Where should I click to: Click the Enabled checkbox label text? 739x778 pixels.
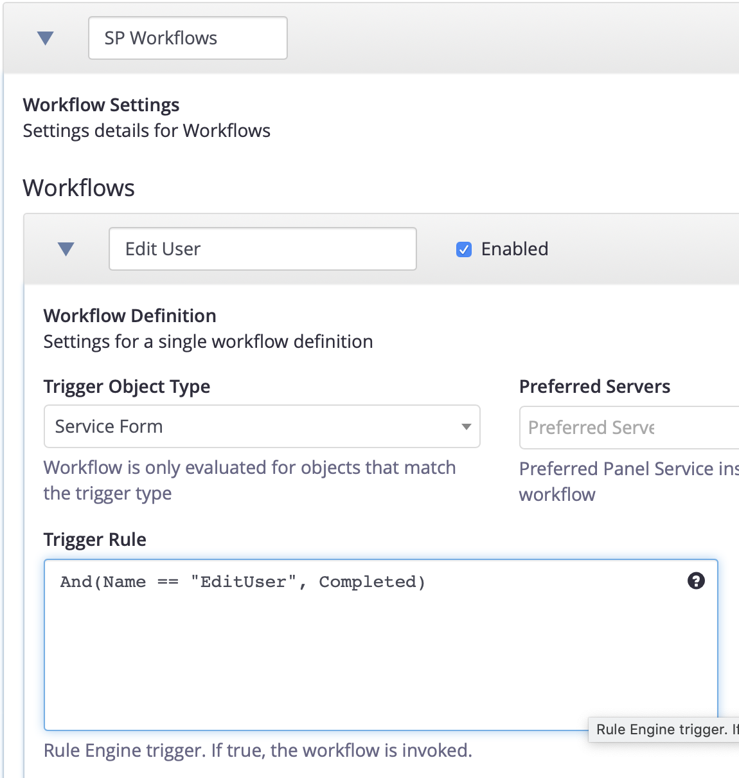(515, 249)
